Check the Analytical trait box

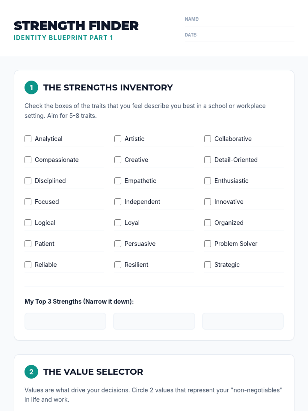(28, 139)
